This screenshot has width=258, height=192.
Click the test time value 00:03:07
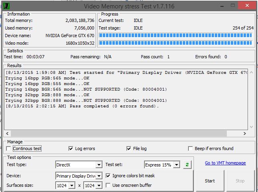point(36,57)
